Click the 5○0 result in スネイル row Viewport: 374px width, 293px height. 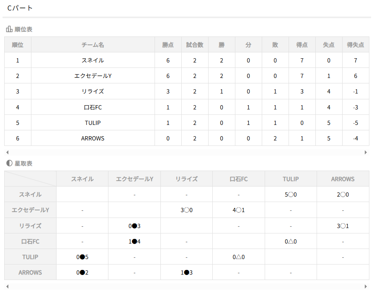point(291,194)
